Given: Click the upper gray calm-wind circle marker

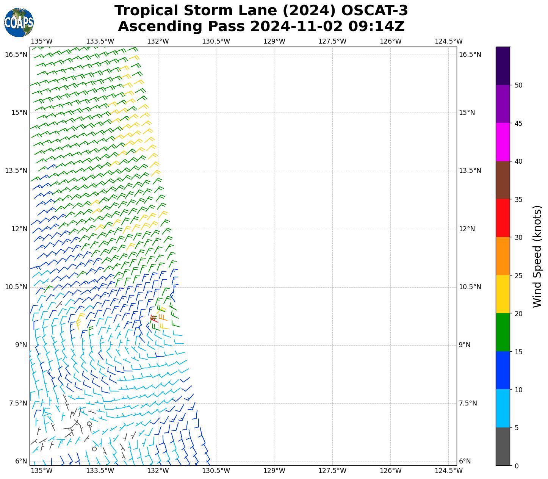Looking at the screenshot, I should (x=89, y=424).
